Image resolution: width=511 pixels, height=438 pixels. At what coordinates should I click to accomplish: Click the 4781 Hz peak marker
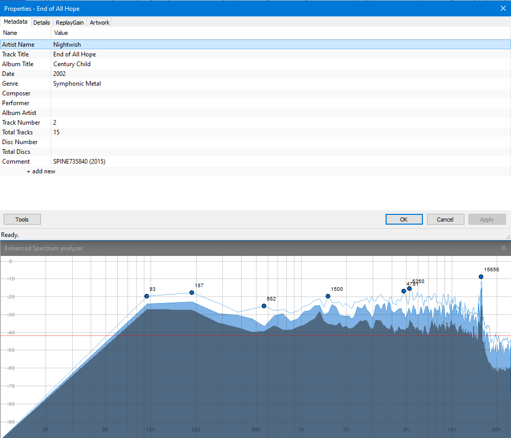coord(403,291)
